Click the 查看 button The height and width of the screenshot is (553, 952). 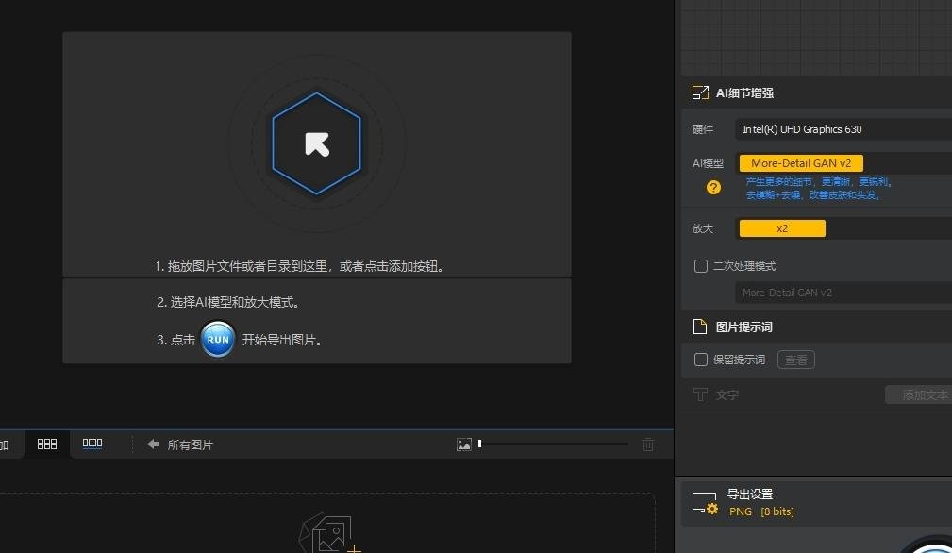(796, 360)
